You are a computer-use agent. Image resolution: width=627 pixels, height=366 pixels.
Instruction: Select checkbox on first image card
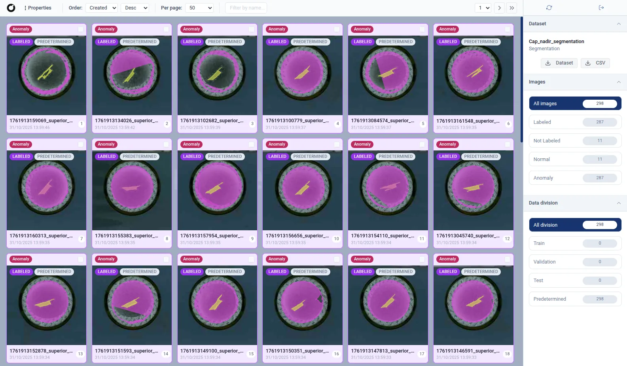point(81,29)
